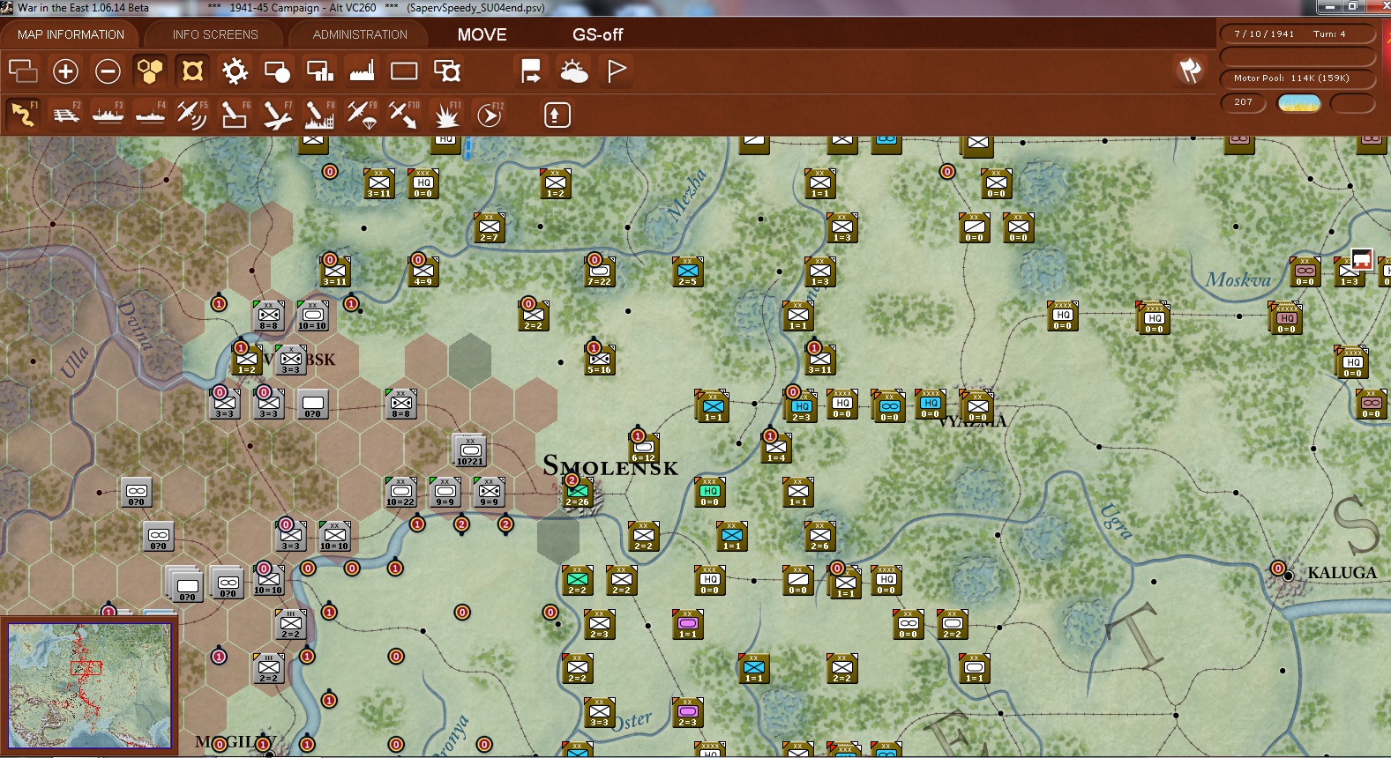Click the blue-yellow weather indicator
This screenshot has height=758, width=1391.
point(1299,103)
